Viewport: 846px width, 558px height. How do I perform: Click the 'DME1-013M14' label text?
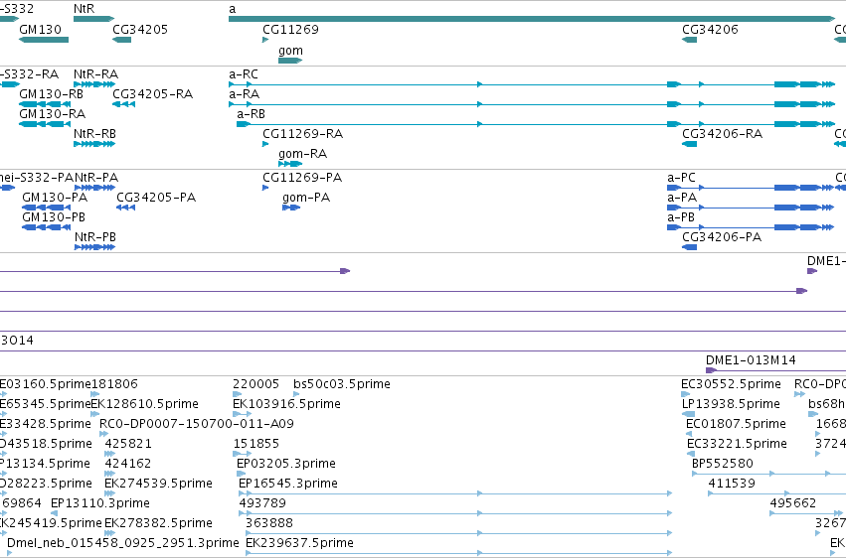tap(751, 359)
